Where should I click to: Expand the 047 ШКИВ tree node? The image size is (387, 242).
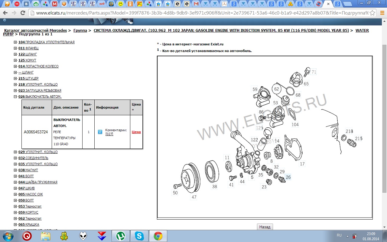15,188
